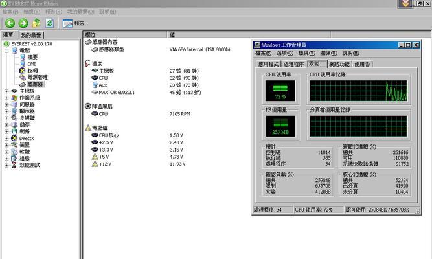Image resolution: width=432 pixels, height=259 pixels.
Task: Open 選項 options menu in Task Manager
Action: 284,53
